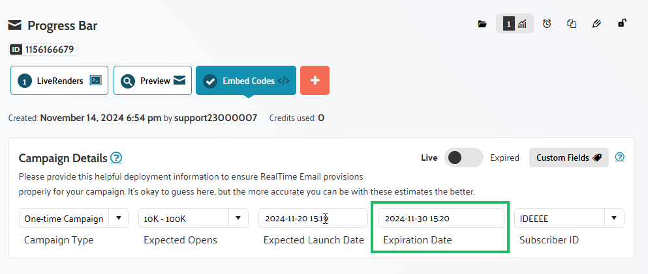The height and width of the screenshot is (274, 648).
Task: Open the bar chart analytics icon
Action: 522,24
